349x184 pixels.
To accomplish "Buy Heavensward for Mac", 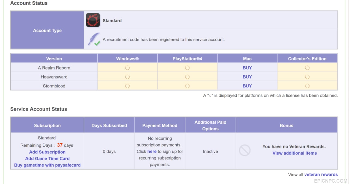I will click(x=247, y=77).
